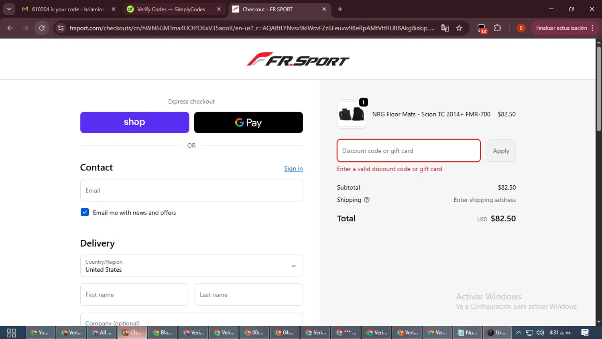Click the FR SPORT logo

pos(298,59)
